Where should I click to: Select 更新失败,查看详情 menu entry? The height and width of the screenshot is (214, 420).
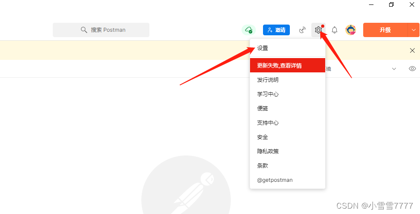coord(288,66)
